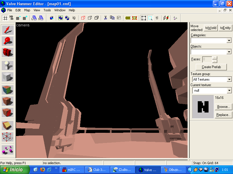The height and width of the screenshot is (174, 233).
Task: Open the Tools menu
Action: click(x=47, y=10)
